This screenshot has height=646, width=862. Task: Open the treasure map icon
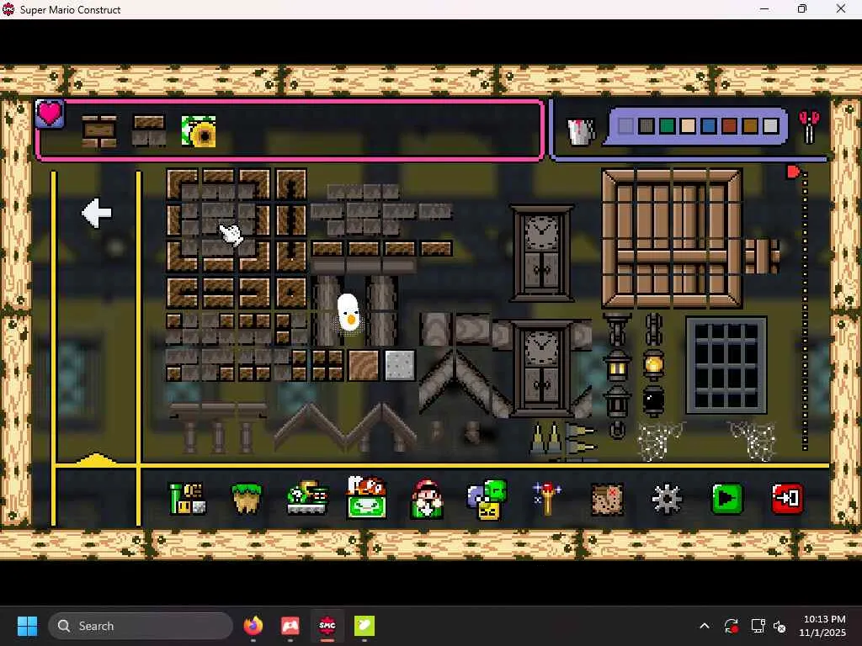608,499
